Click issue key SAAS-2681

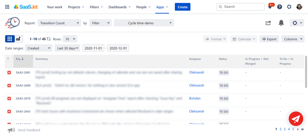[23, 73]
